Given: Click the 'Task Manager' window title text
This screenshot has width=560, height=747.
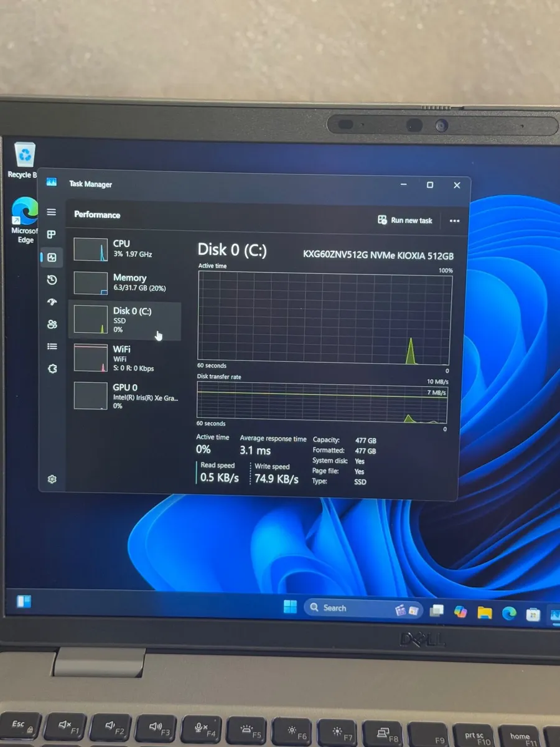Looking at the screenshot, I should [91, 184].
